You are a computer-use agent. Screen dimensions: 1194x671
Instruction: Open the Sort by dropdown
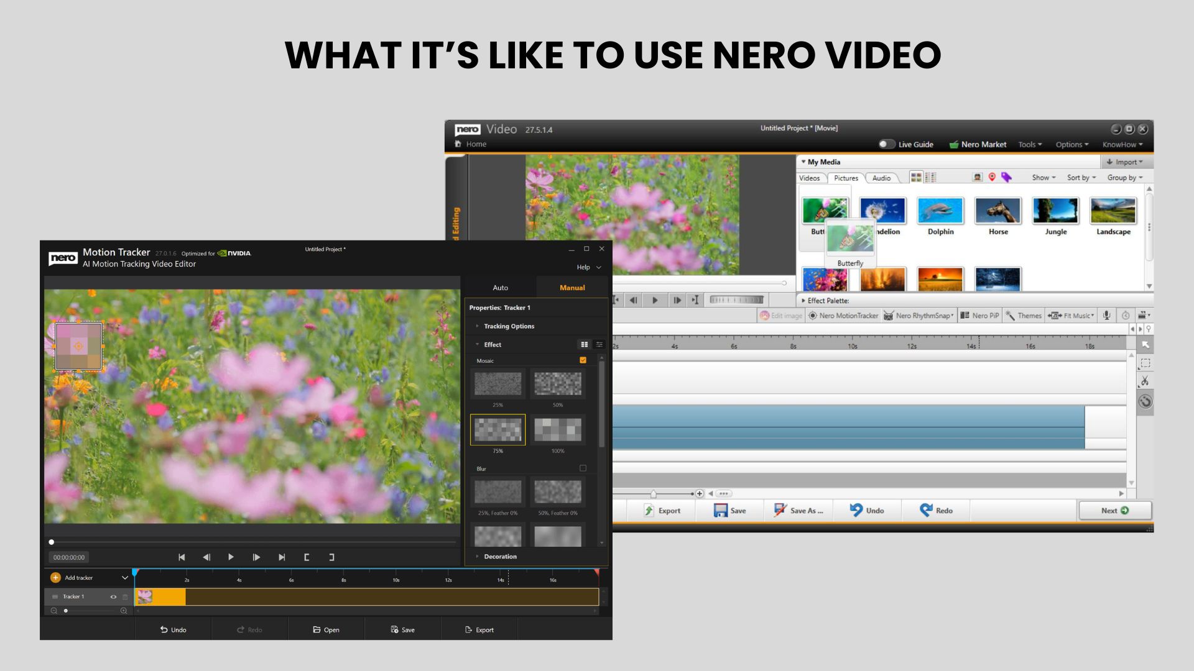(x=1081, y=178)
